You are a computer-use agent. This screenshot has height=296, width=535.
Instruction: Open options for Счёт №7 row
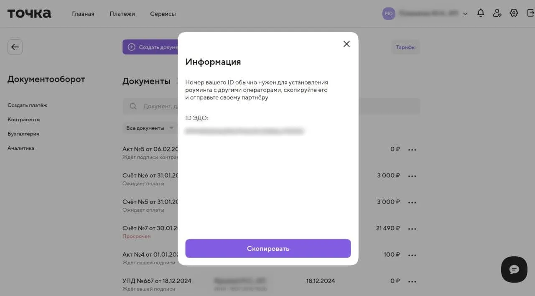point(412,229)
